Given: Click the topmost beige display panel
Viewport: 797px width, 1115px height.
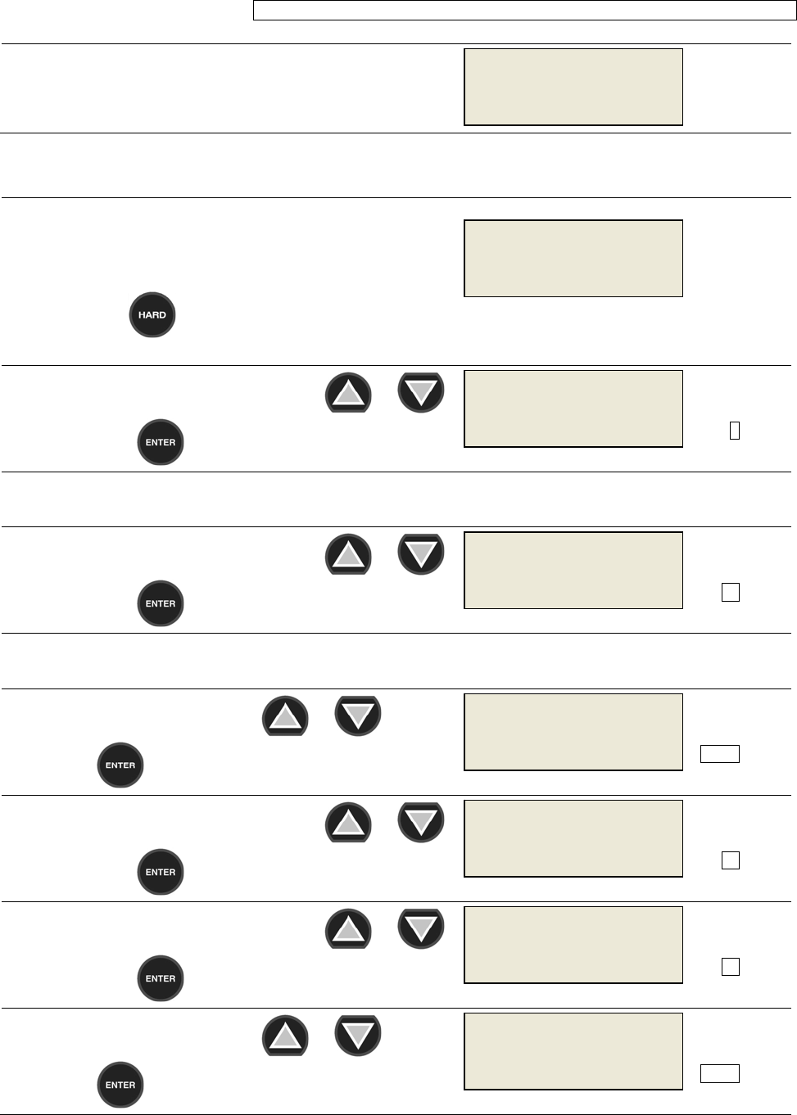Looking at the screenshot, I should click(573, 87).
